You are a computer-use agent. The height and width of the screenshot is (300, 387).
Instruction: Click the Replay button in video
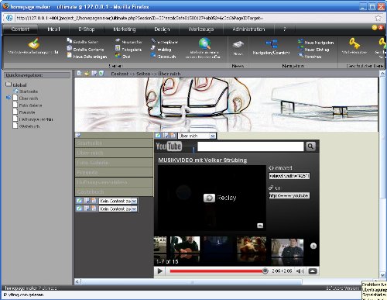[x=220, y=198]
